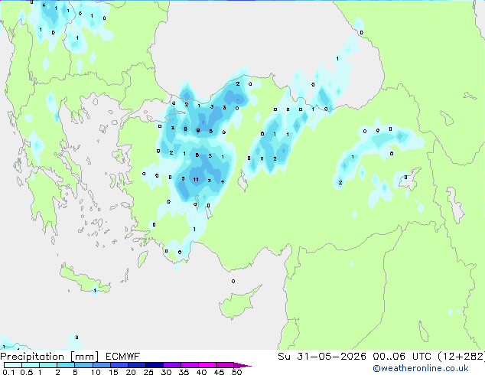The height and width of the screenshot is (375, 485).
Task: Click the date '31-05-2026' in the caption
Action: tap(331, 357)
